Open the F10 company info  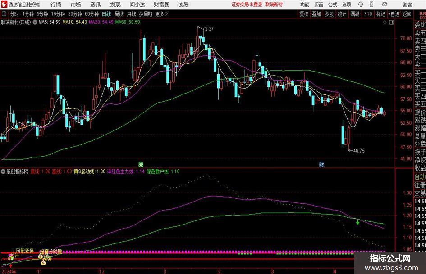click(368, 14)
